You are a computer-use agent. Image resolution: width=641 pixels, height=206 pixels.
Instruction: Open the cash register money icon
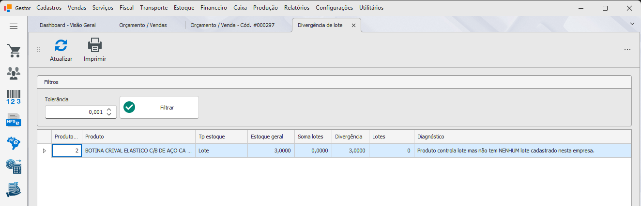14,166
